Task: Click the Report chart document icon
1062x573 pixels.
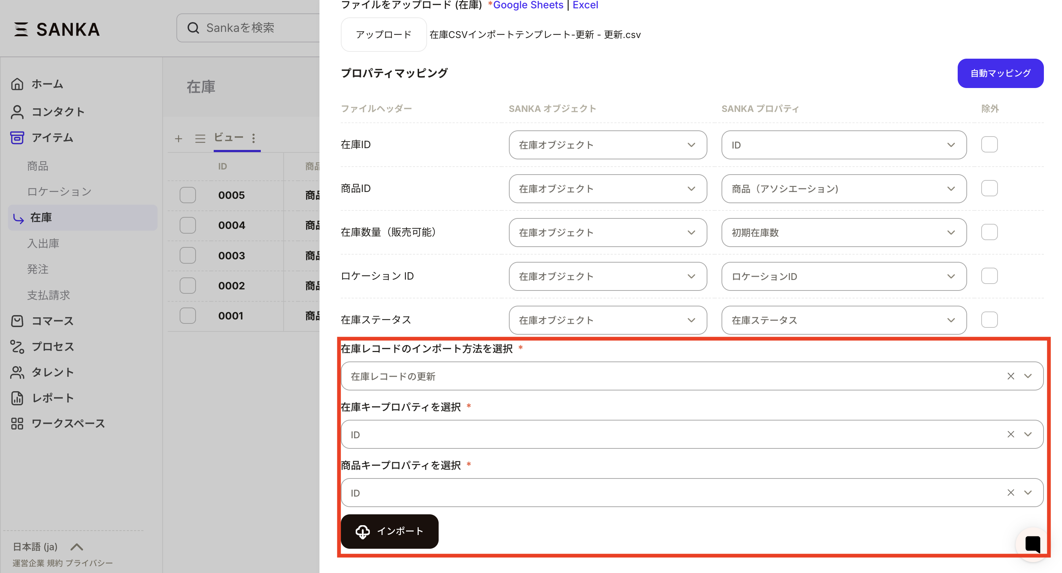Action: click(x=17, y=398)
